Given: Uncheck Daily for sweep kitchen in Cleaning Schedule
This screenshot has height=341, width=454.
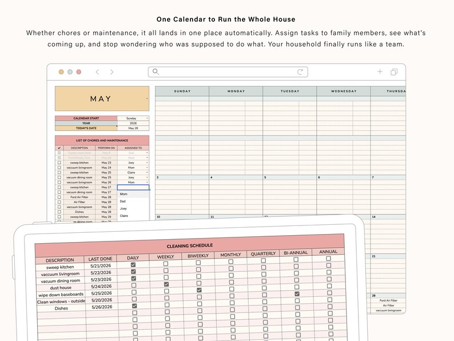Looking at the screenshot, I should pyautogui.click(x=133, y=265).
